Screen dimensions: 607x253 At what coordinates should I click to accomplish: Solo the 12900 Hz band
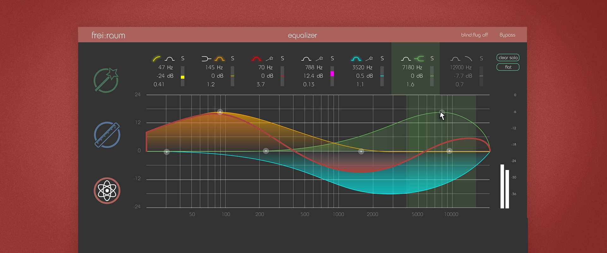point(481,59)
